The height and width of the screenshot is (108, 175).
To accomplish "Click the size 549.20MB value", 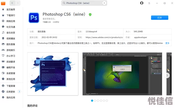I will pyautogui.click(x=138, y=32).
